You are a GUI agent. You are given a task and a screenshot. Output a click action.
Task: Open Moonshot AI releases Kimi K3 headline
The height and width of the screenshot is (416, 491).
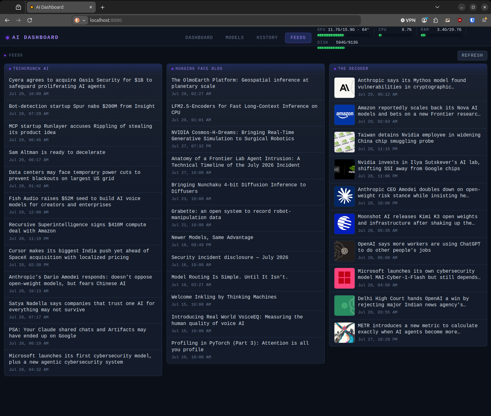click(x=417, y=220)
